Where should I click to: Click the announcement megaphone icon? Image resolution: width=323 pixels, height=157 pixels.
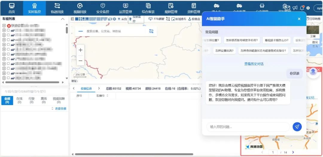(295, 8)
